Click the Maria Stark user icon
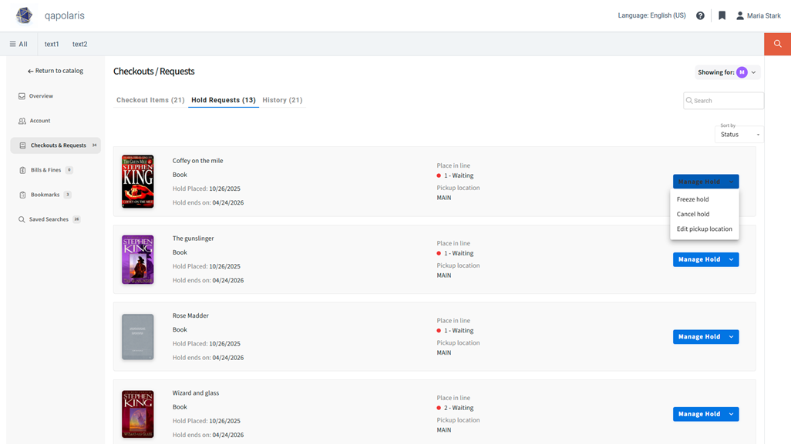 [x=739, y=15]
